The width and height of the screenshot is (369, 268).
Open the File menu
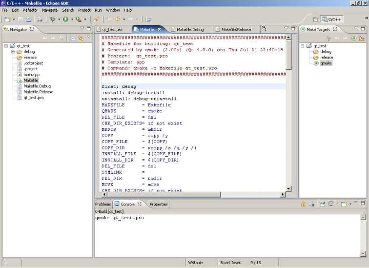coord(5,10)
